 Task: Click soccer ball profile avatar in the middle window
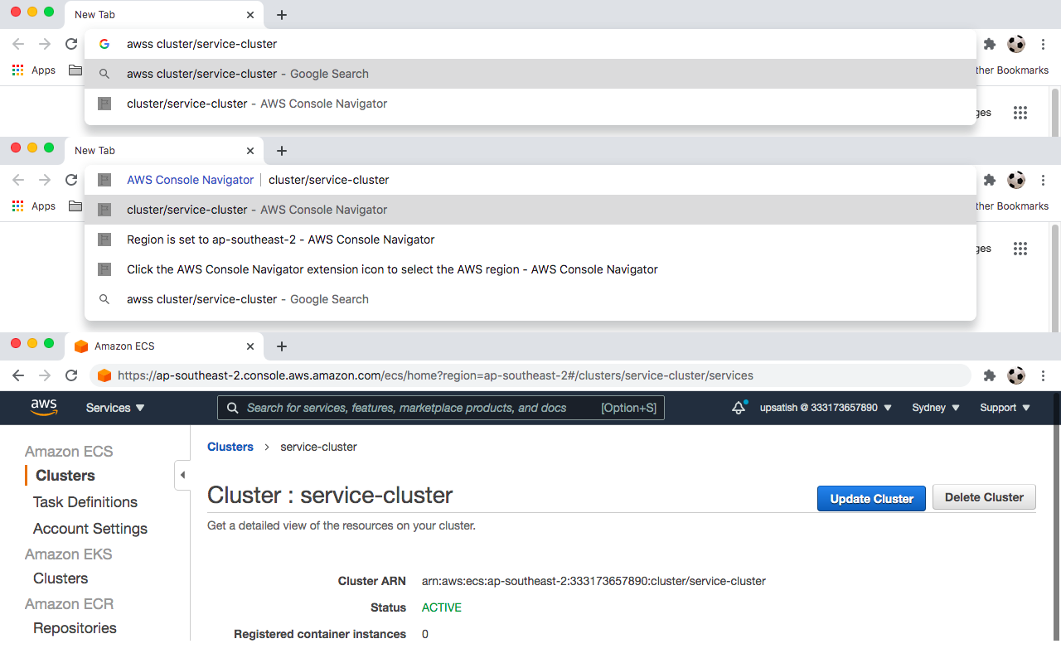[1016, 180]
